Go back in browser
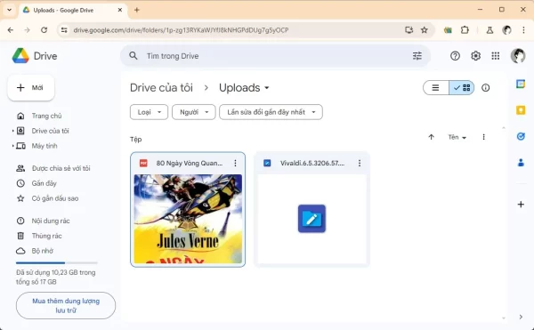534x330 pixels. (x=11, y=30)
